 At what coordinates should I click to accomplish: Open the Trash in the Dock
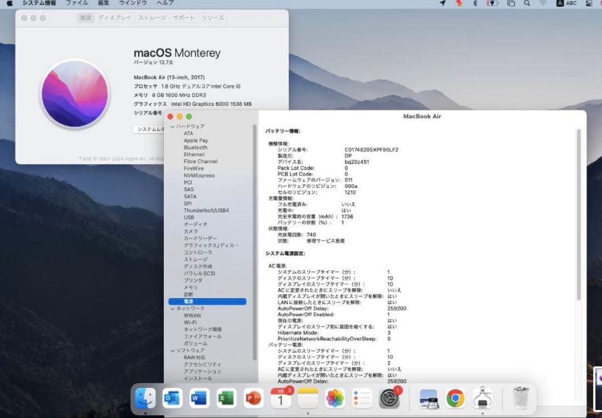tap(521, 398)
